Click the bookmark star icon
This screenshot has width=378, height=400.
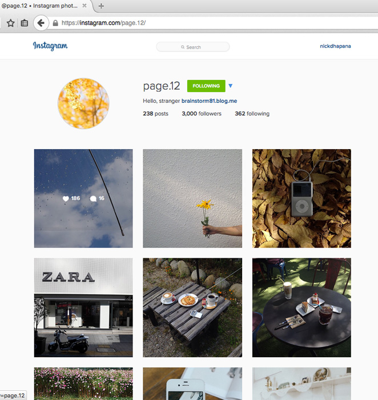tap(10, 23)
